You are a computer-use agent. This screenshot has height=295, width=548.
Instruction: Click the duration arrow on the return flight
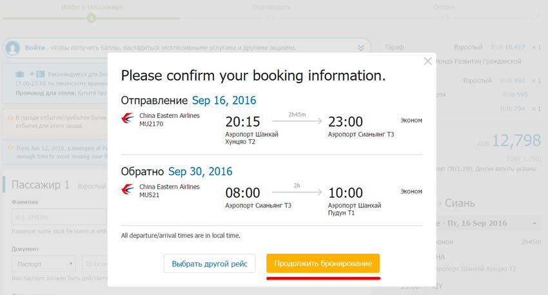tap(297, 192)
